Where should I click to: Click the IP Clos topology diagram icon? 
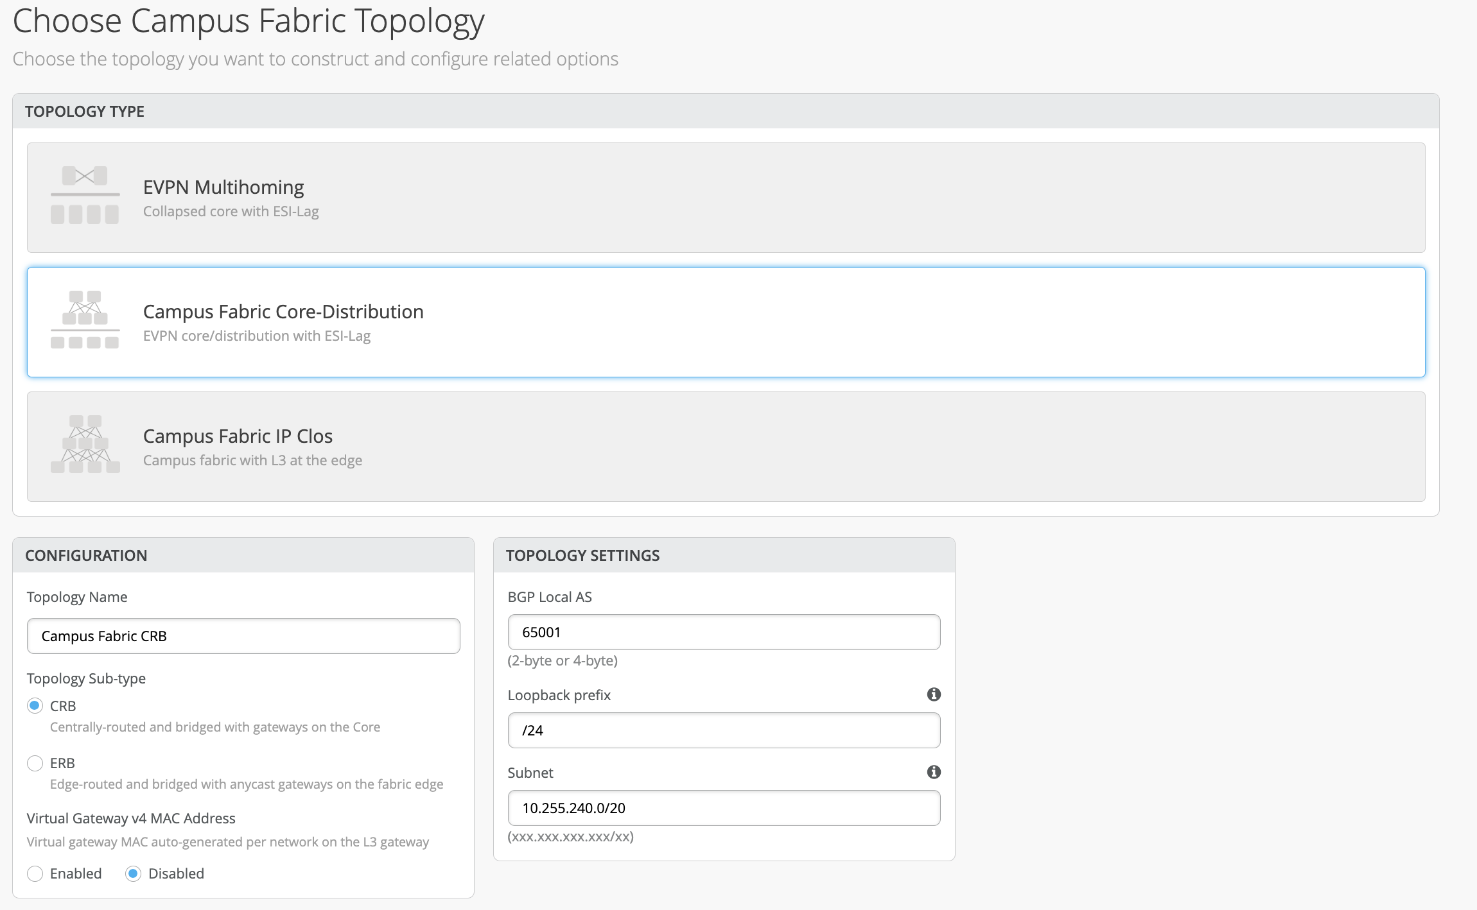[85, 444]
